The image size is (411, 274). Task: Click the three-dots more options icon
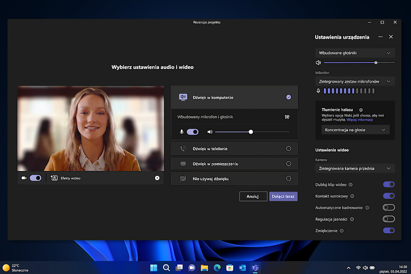tap(380, 37)
